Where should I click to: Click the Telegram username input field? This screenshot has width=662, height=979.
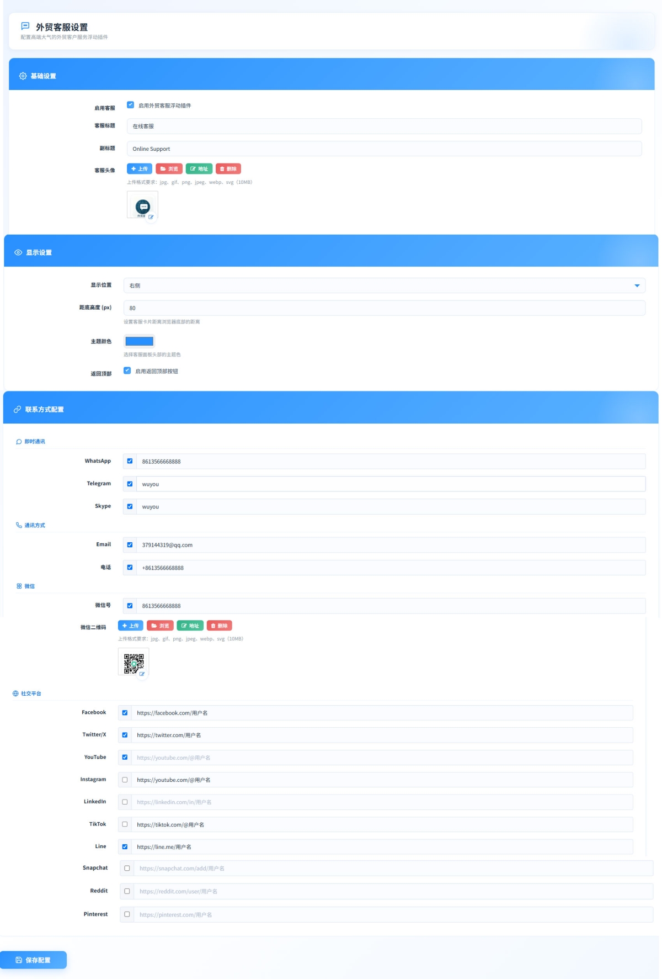click(x=391, y=484)
